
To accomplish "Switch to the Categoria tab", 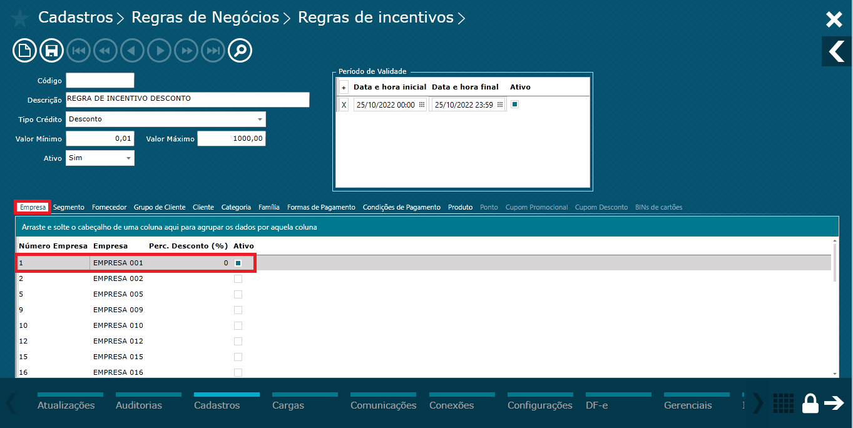I will [236, 207].
